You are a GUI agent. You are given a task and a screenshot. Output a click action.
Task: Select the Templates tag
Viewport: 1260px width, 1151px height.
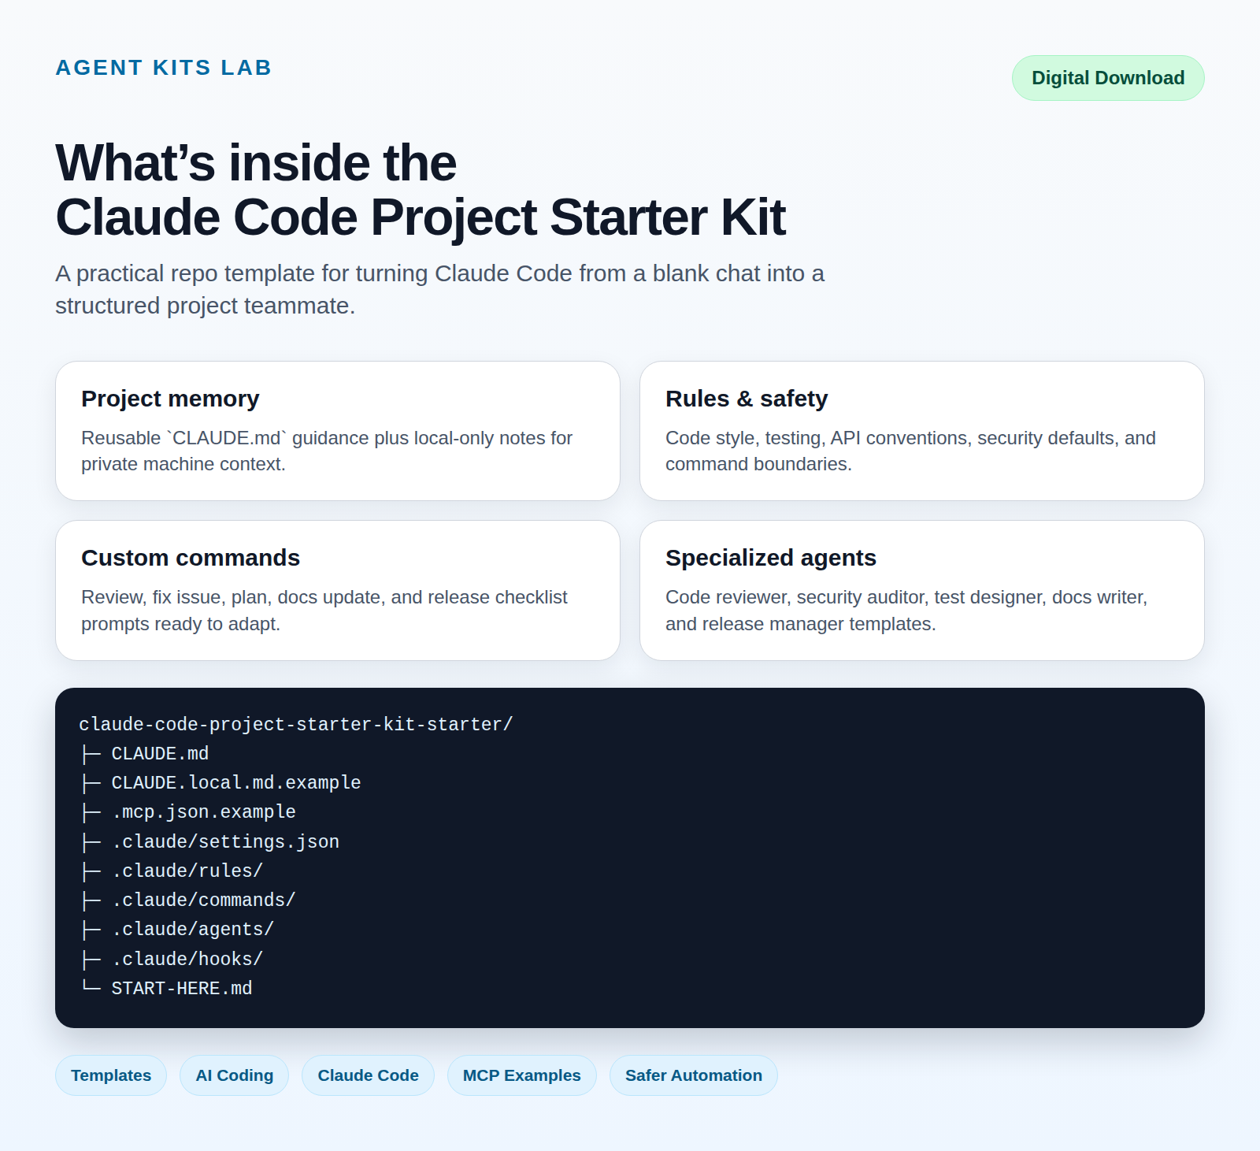(111, 1075)
